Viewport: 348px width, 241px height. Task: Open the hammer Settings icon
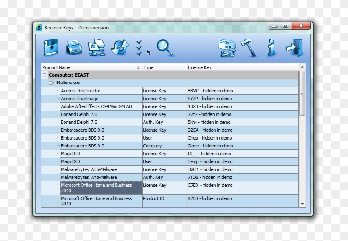[249, 48]
